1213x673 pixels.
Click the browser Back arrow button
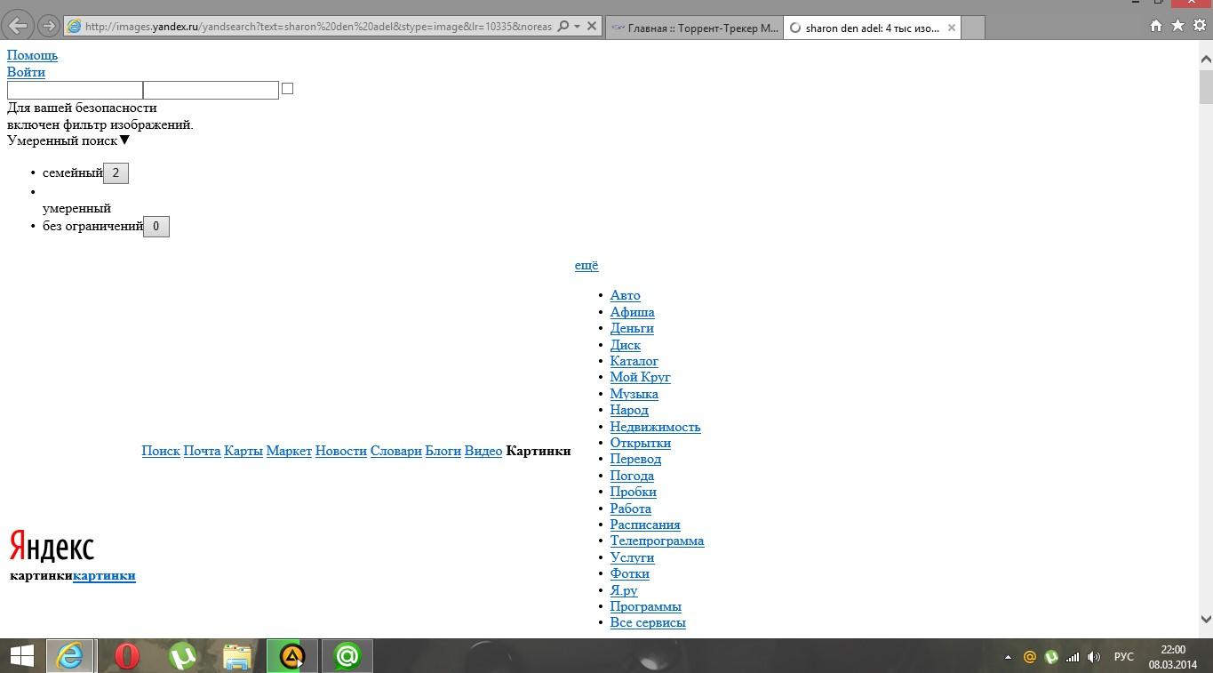pos(18,26)
